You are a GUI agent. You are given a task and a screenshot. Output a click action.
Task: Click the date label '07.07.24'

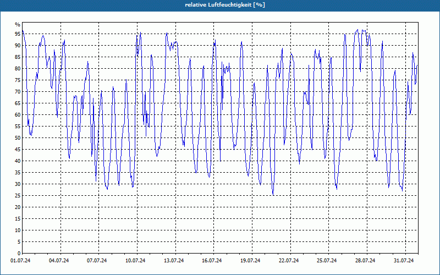tap(97, 261)
